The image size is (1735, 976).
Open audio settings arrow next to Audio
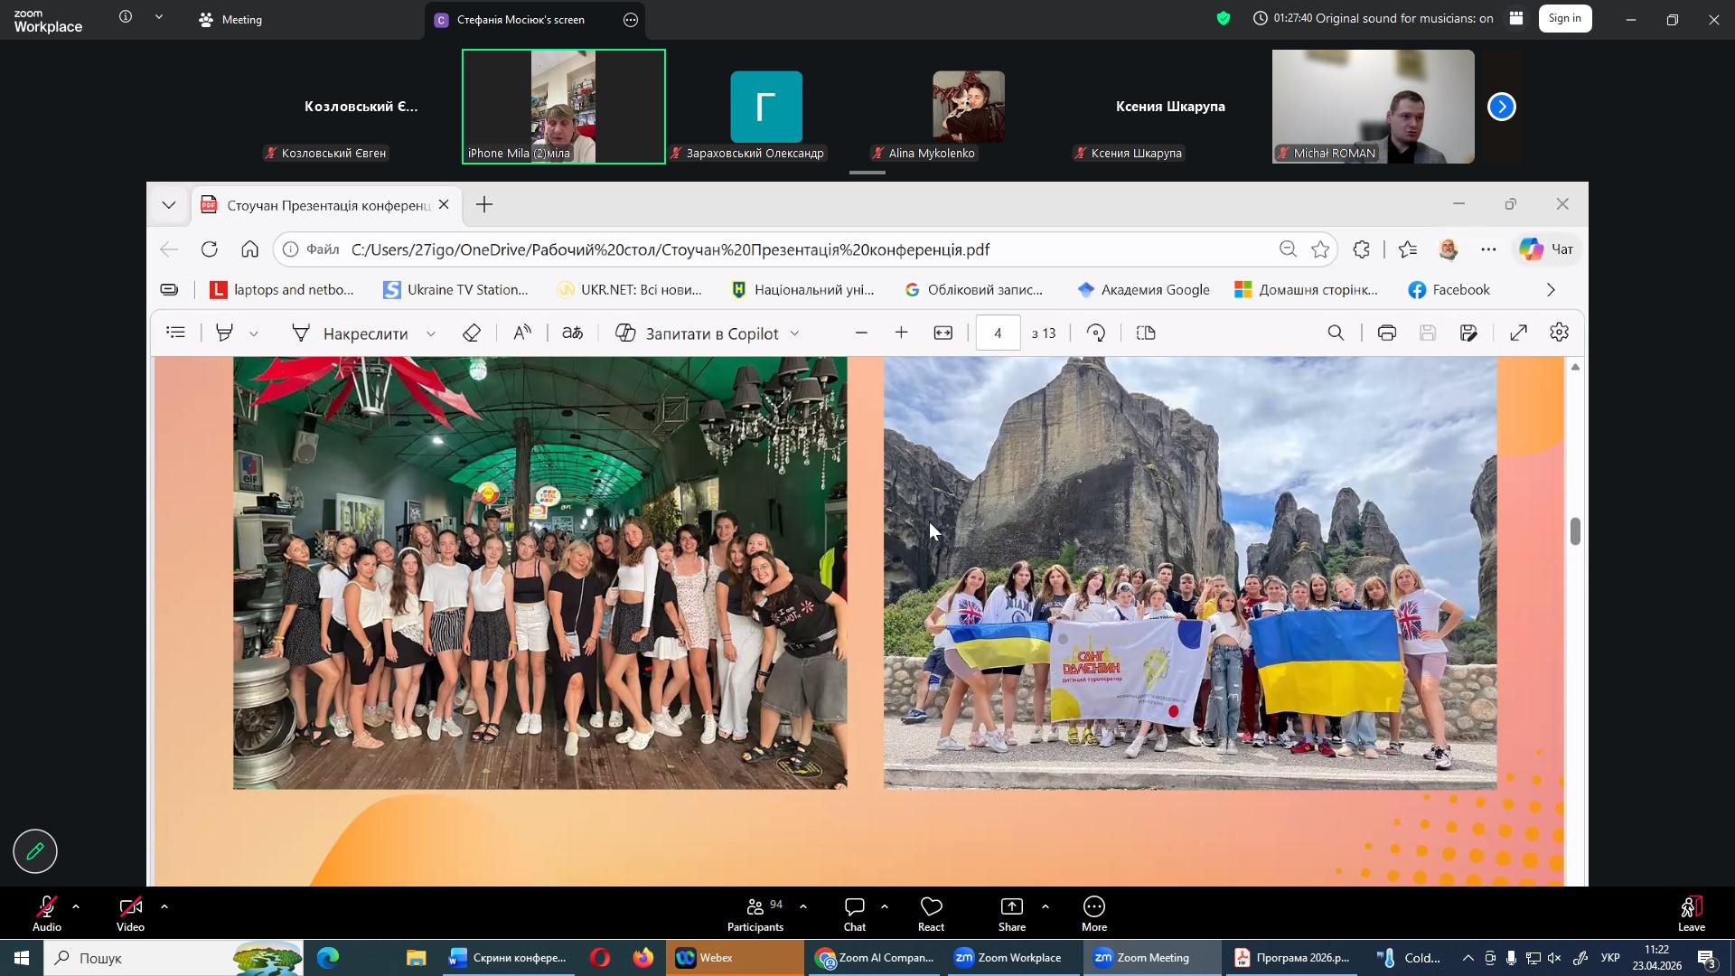point(76,906)
